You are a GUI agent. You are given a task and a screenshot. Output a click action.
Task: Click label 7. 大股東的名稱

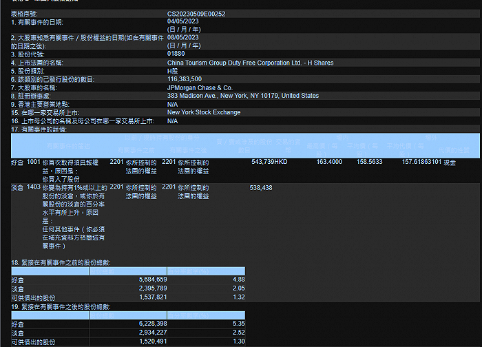coord(34,88)
